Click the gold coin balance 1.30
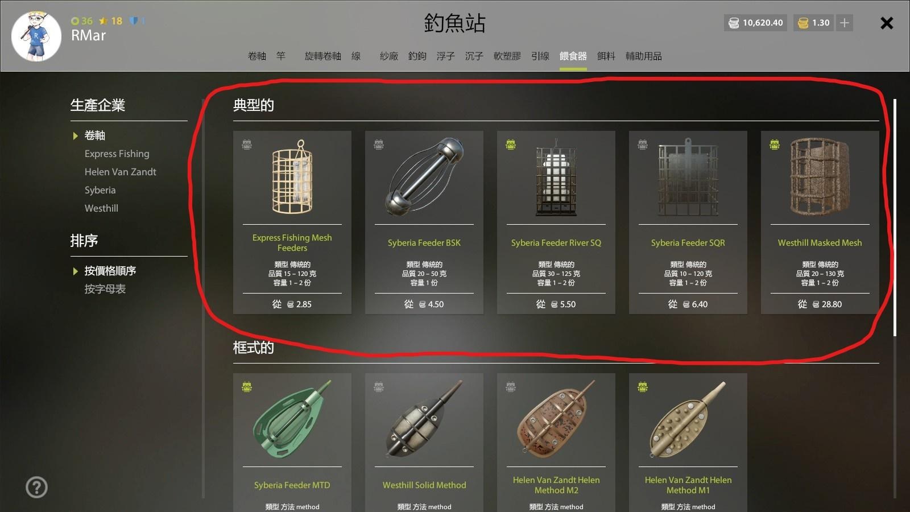 [x=814, y=23]
